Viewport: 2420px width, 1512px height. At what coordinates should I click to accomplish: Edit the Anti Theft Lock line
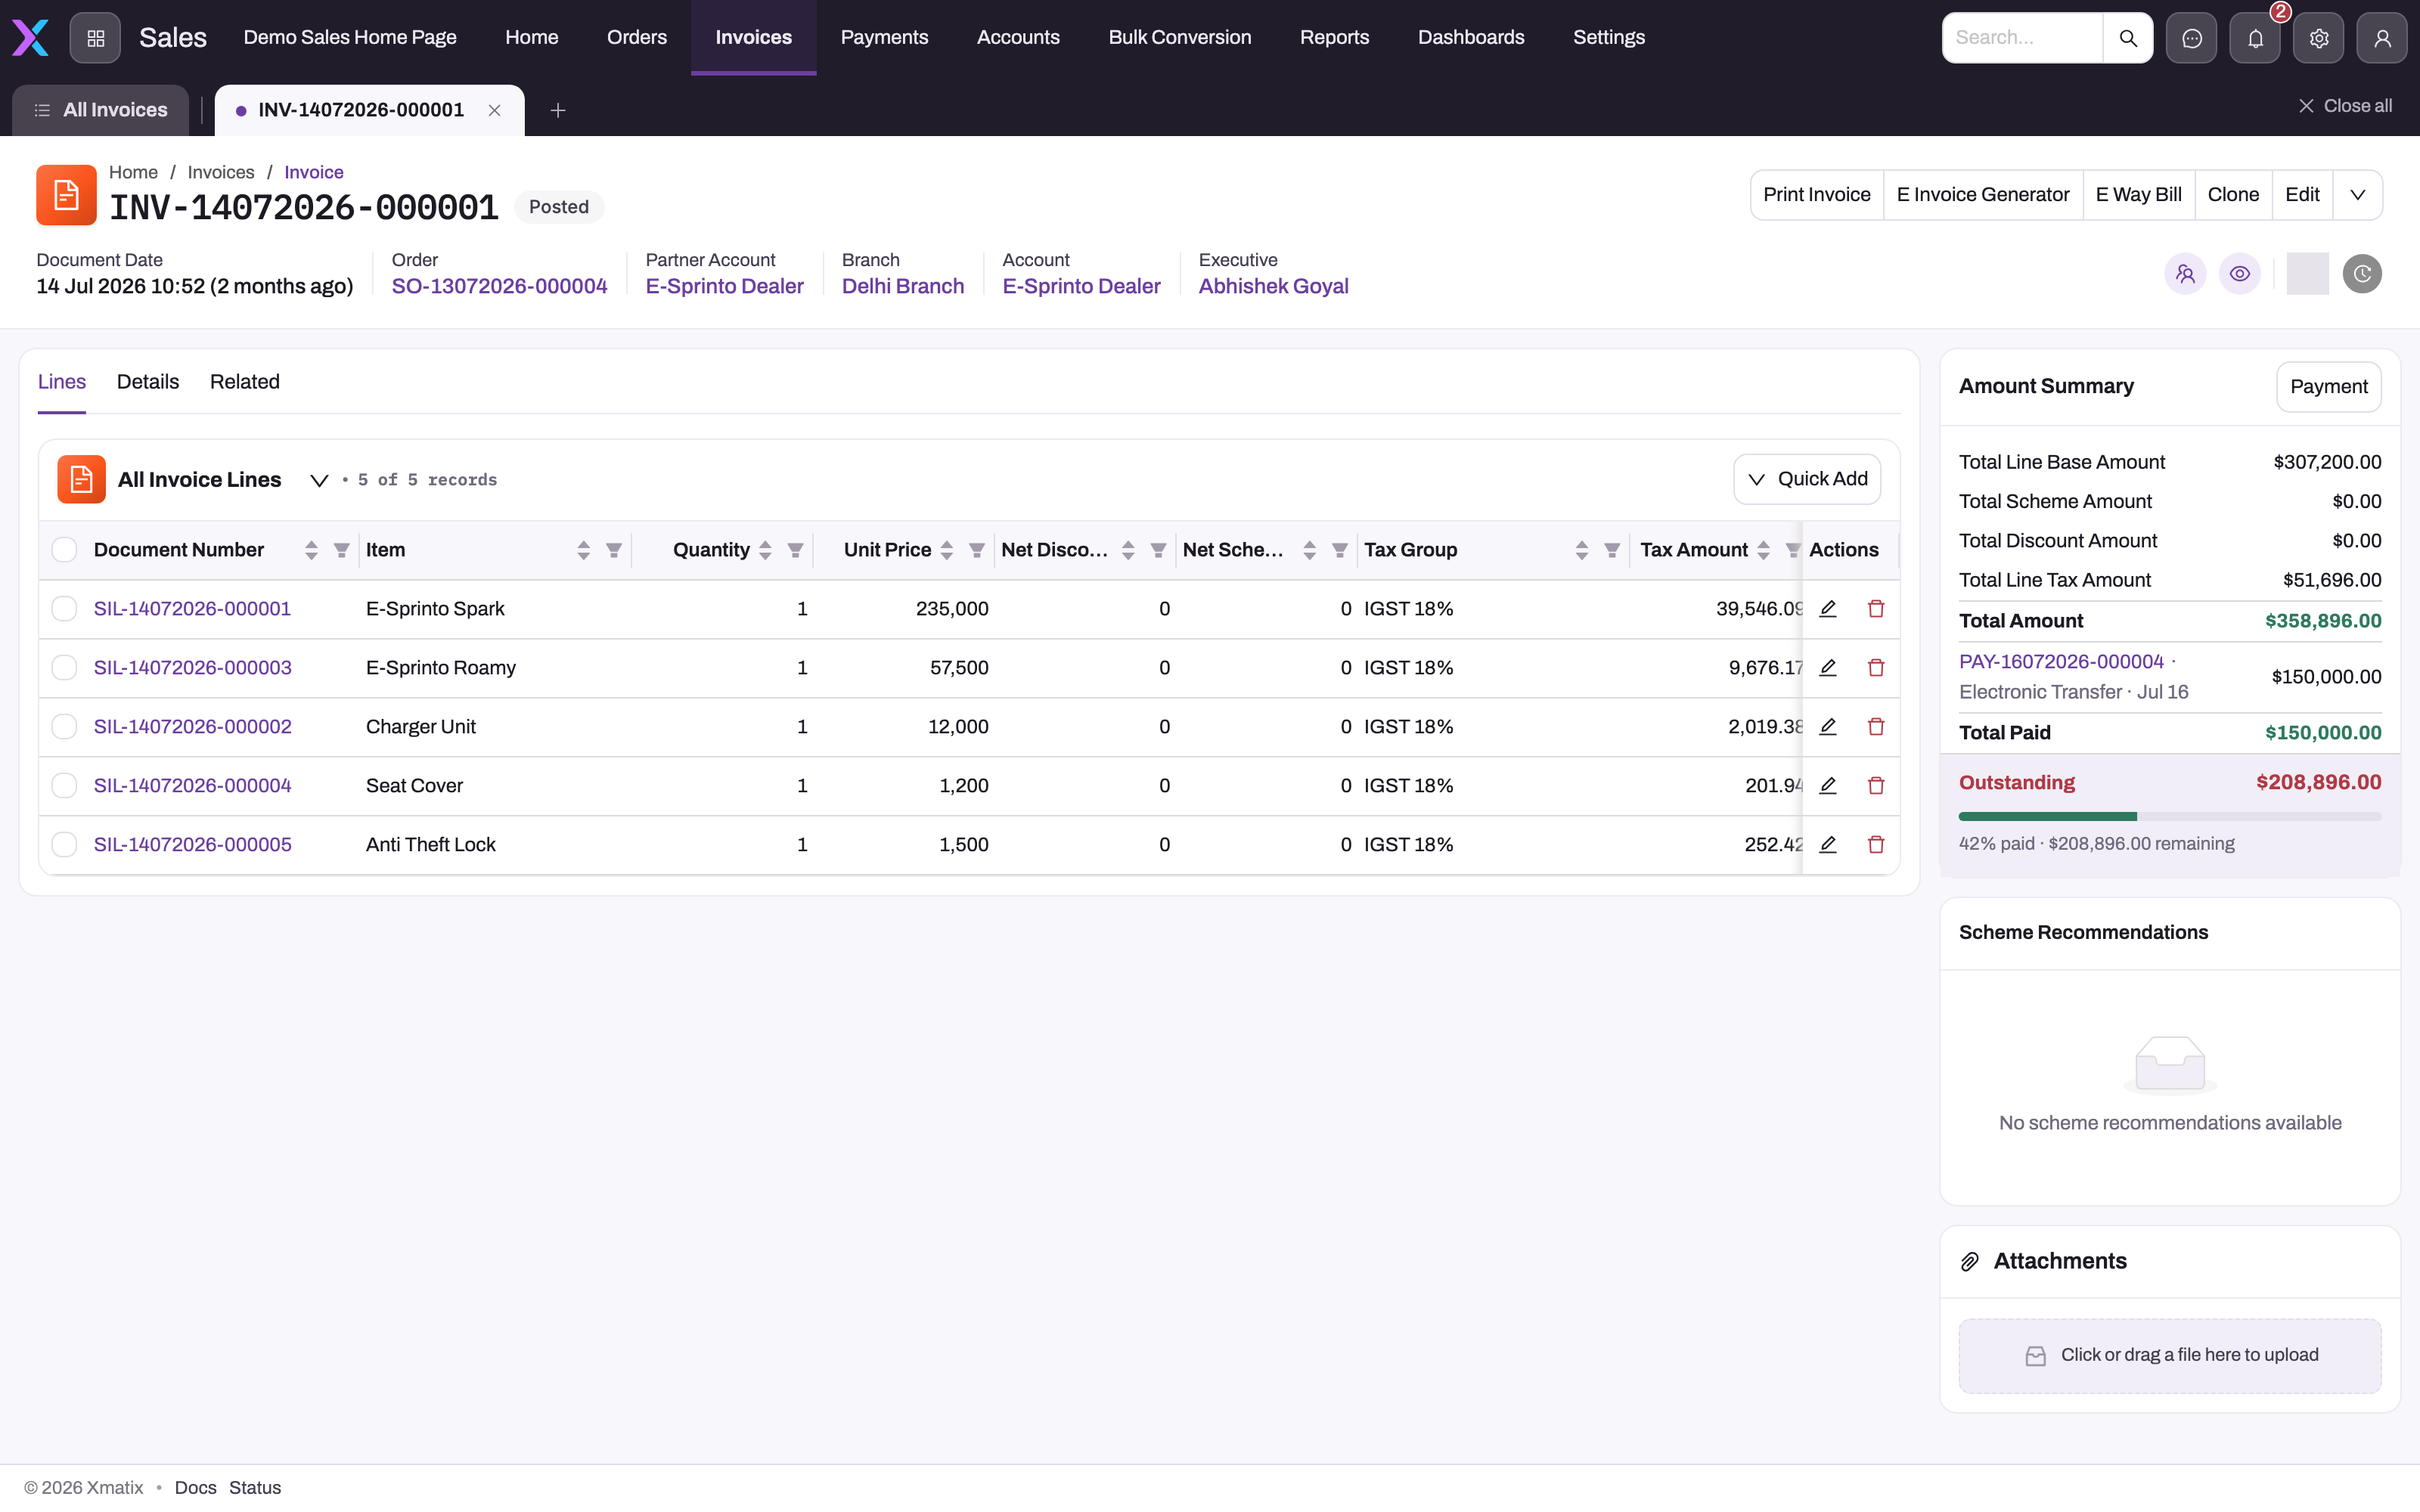pos(1828,844)
